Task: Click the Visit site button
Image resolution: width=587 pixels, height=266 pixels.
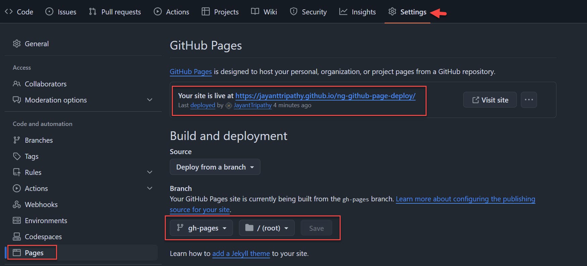Action: point(490,100)
